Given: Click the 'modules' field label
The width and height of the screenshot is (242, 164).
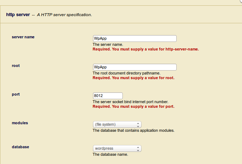Looking at the screenshot, I should [x=20, y=123].
